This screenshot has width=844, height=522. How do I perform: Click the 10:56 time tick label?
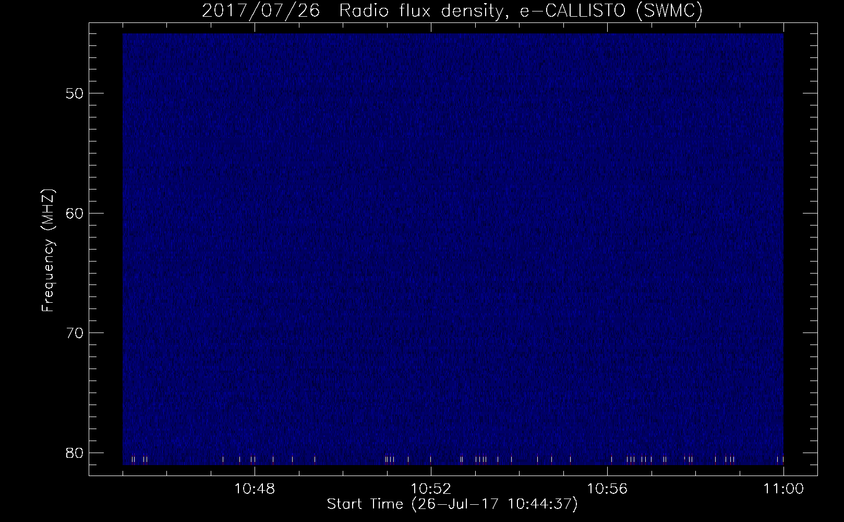pyautogui.click(x=607, y=489)
